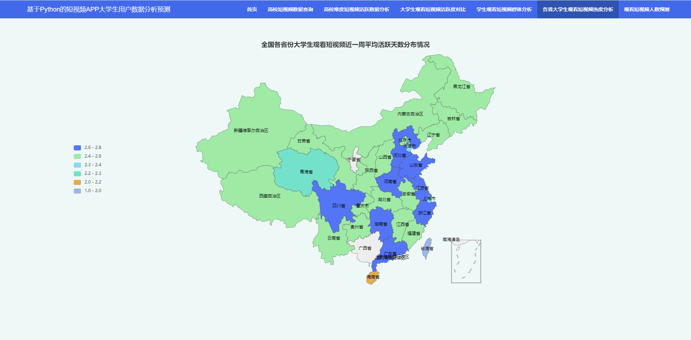Select 各省大学生观看短视频热度分析 tab
The height and width of the screenshot is (340, 691).
(578, 9)
